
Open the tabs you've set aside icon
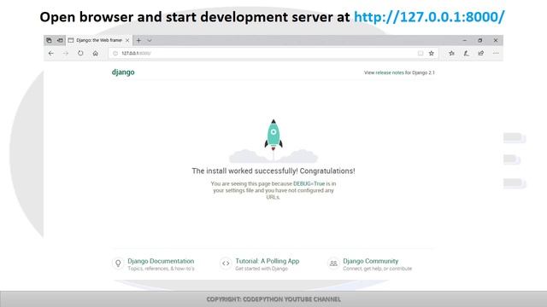pos(50,40)
